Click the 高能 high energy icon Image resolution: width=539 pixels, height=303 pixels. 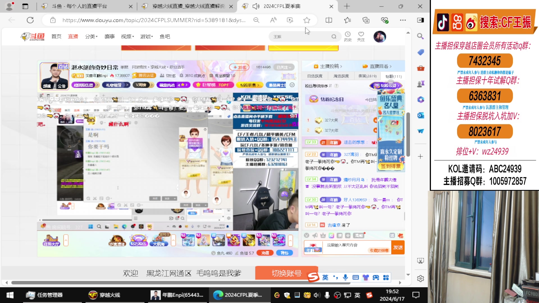point(359,235)
